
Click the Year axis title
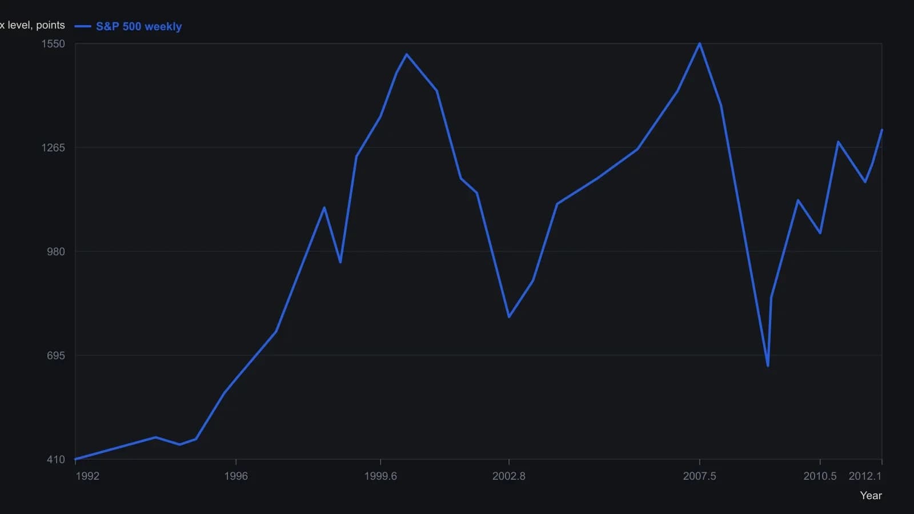[871, 496]
